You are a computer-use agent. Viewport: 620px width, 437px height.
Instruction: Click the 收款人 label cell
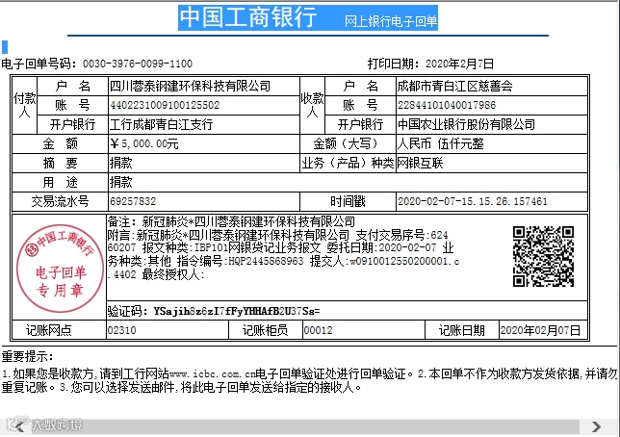click(x=312, y=105)
